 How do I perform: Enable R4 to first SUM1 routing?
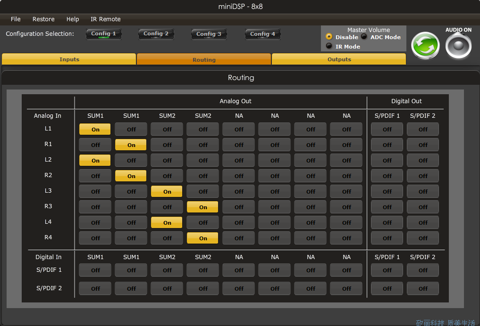coord(95,238)
